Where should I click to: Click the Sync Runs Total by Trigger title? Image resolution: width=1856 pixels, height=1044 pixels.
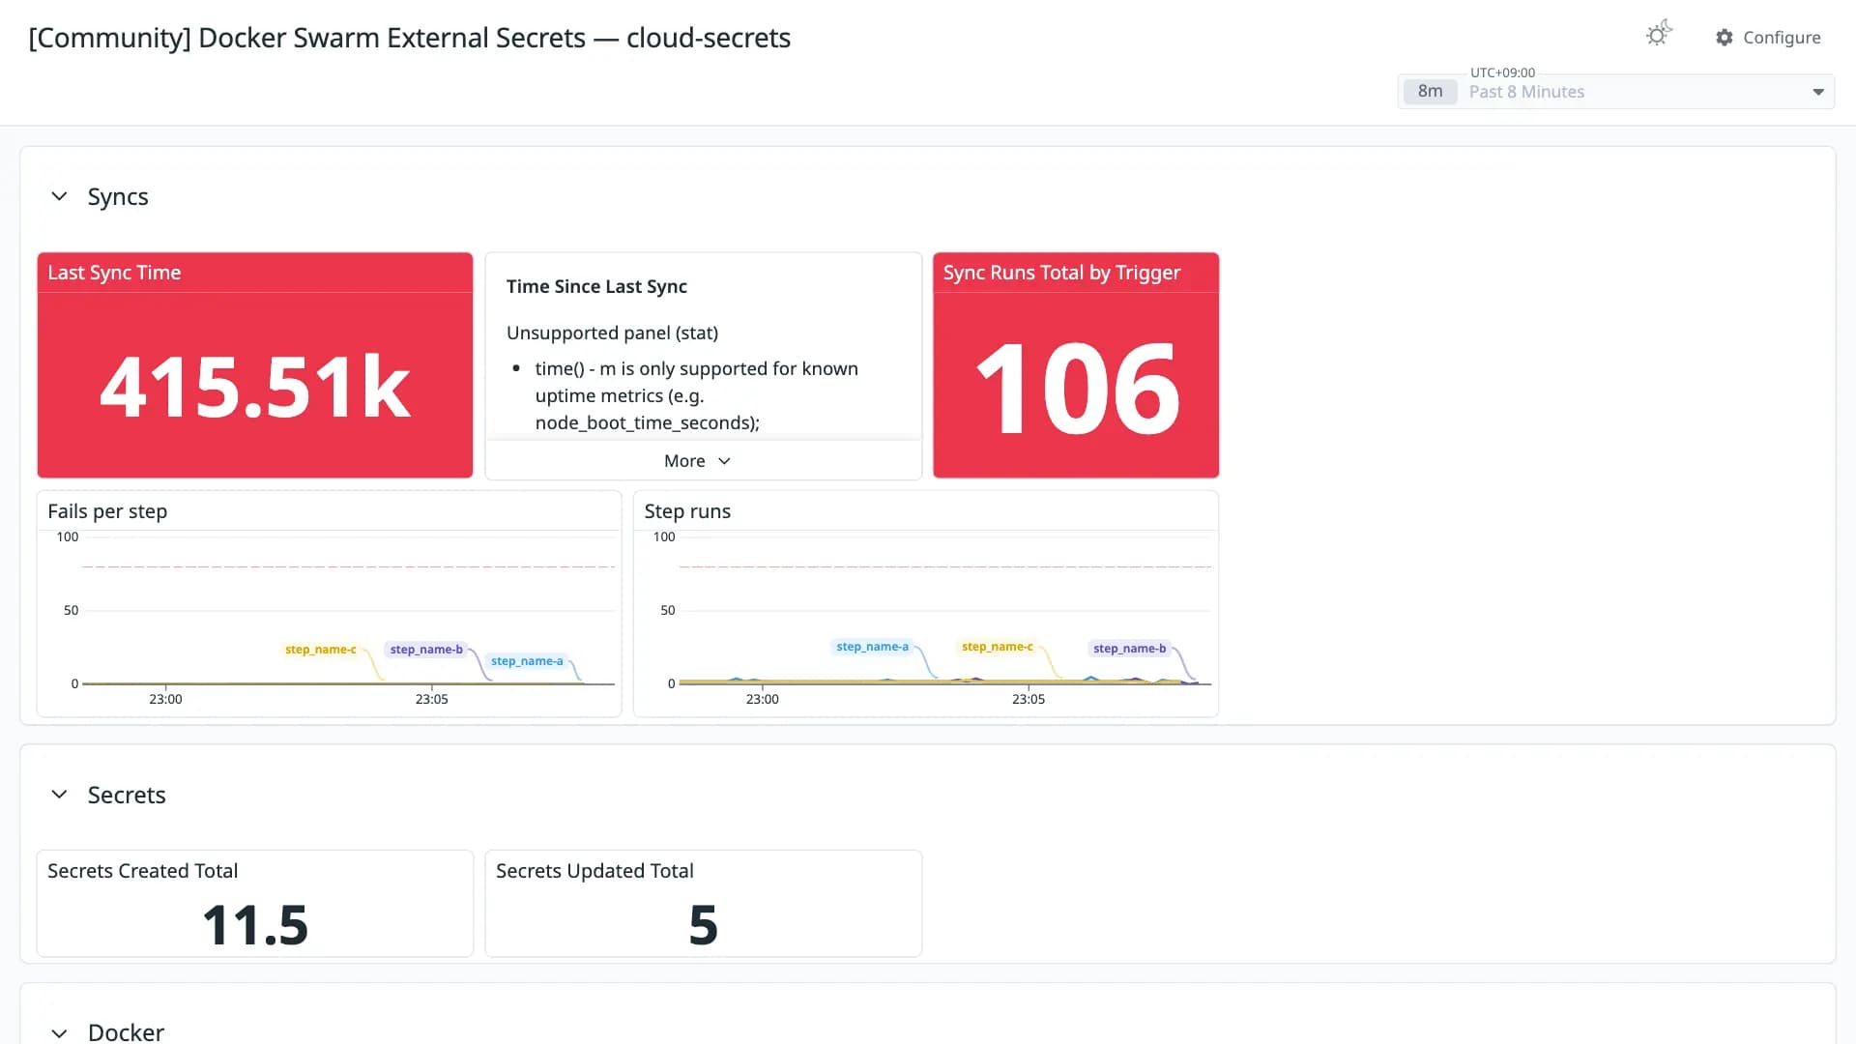(1061, 273)
